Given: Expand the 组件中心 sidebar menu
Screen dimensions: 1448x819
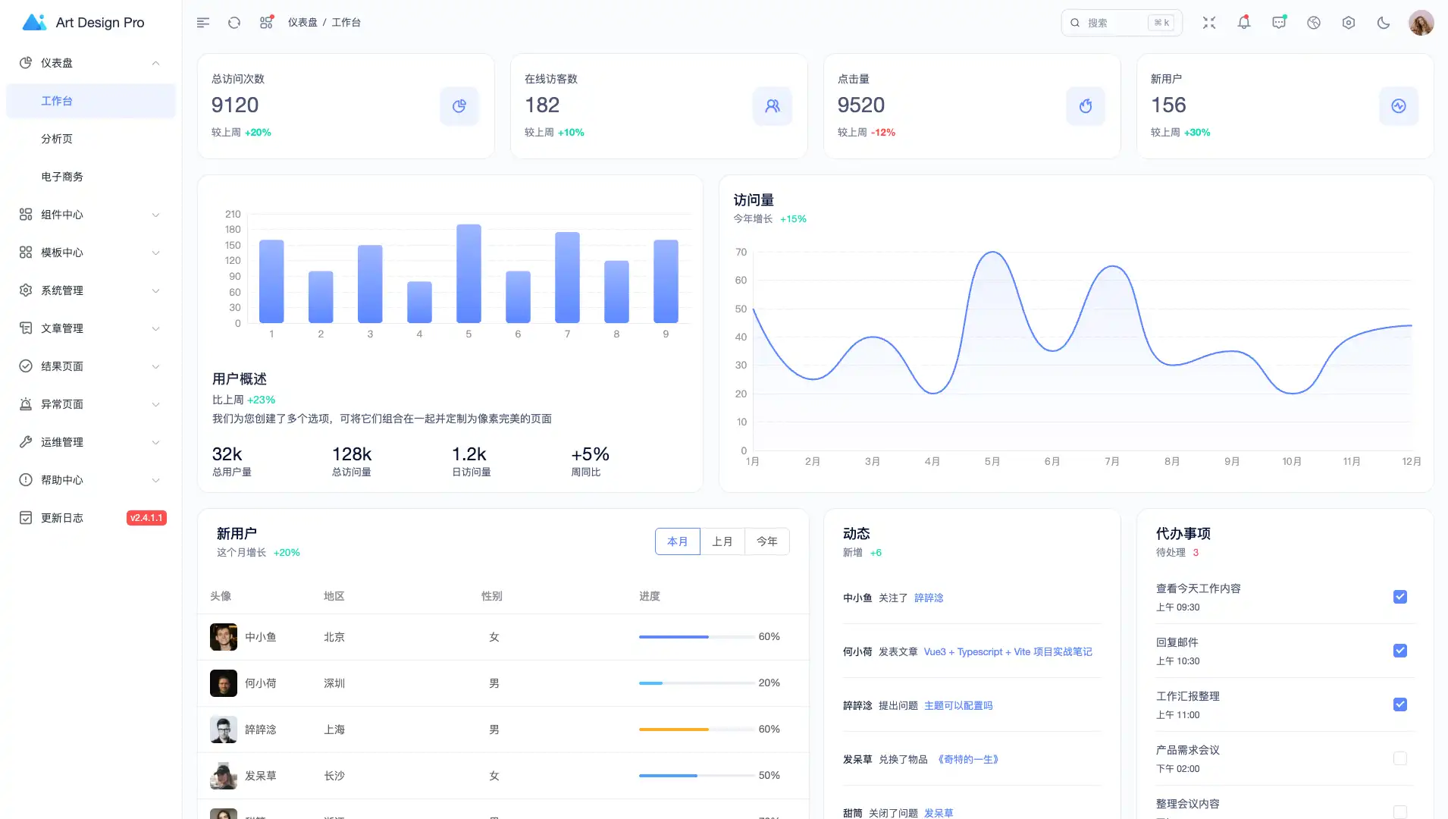Looking at the screenshot, I should click(91, 215).
